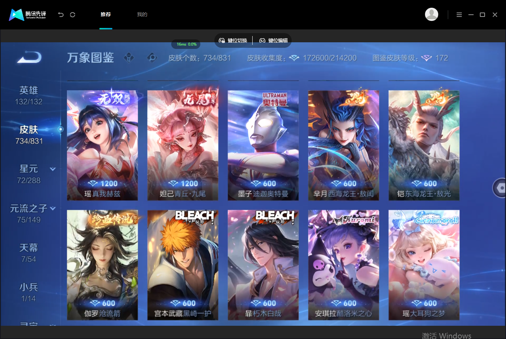Expand the 星元 category chevron
Viewport: 506px width, 339px height.
coord(53,169)
